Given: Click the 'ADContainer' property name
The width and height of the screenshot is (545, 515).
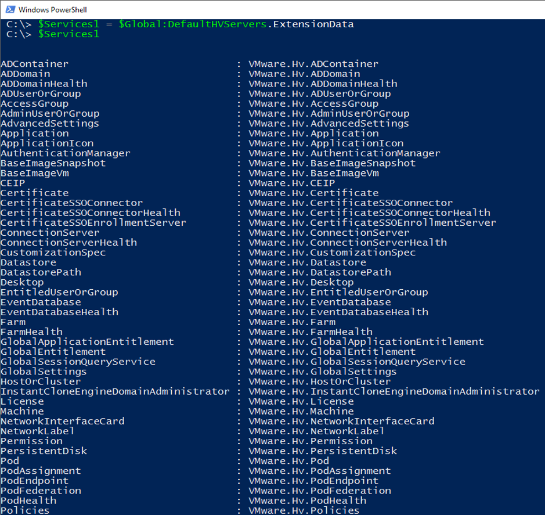Looking at the screenshot, I should [x=35, y=64].
